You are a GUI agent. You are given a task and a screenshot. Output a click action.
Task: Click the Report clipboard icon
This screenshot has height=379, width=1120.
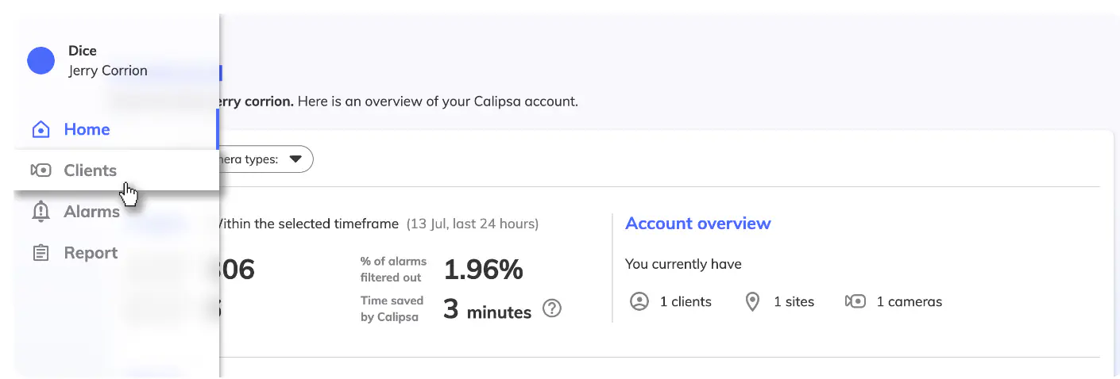click(41, 253)
